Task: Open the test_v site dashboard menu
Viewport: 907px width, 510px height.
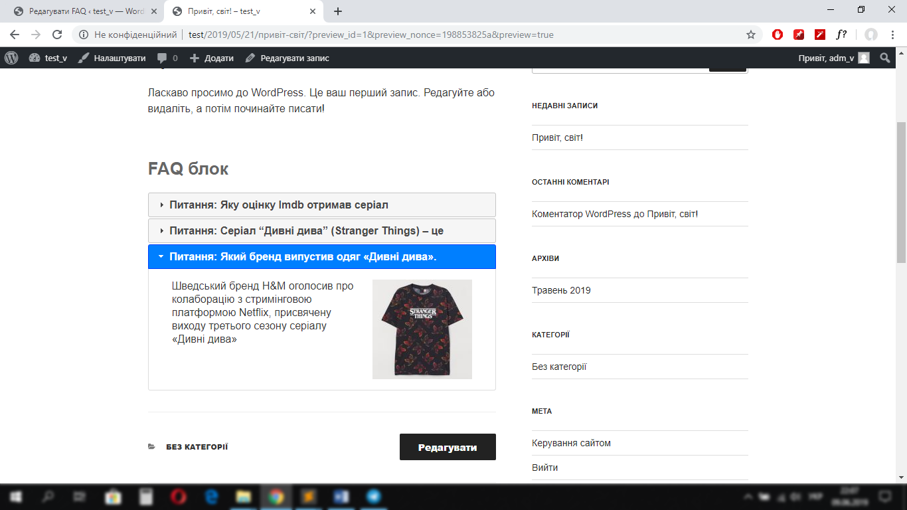Action: (48, 58)
